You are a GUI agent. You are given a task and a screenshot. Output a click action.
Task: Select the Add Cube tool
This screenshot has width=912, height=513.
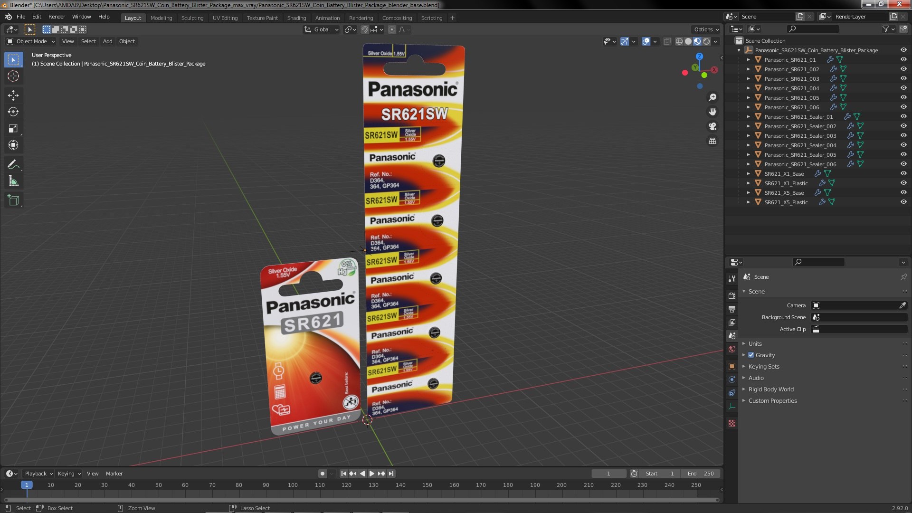pyautogui.click(x=13, y=200)
